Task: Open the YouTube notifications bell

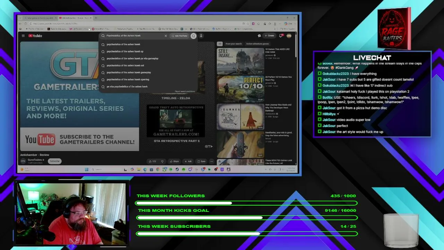Action: [281, 36]
